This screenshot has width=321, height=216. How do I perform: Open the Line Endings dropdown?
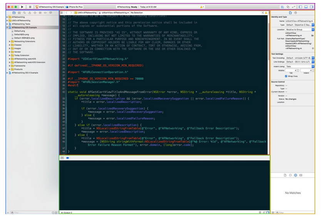pos(300,62)
